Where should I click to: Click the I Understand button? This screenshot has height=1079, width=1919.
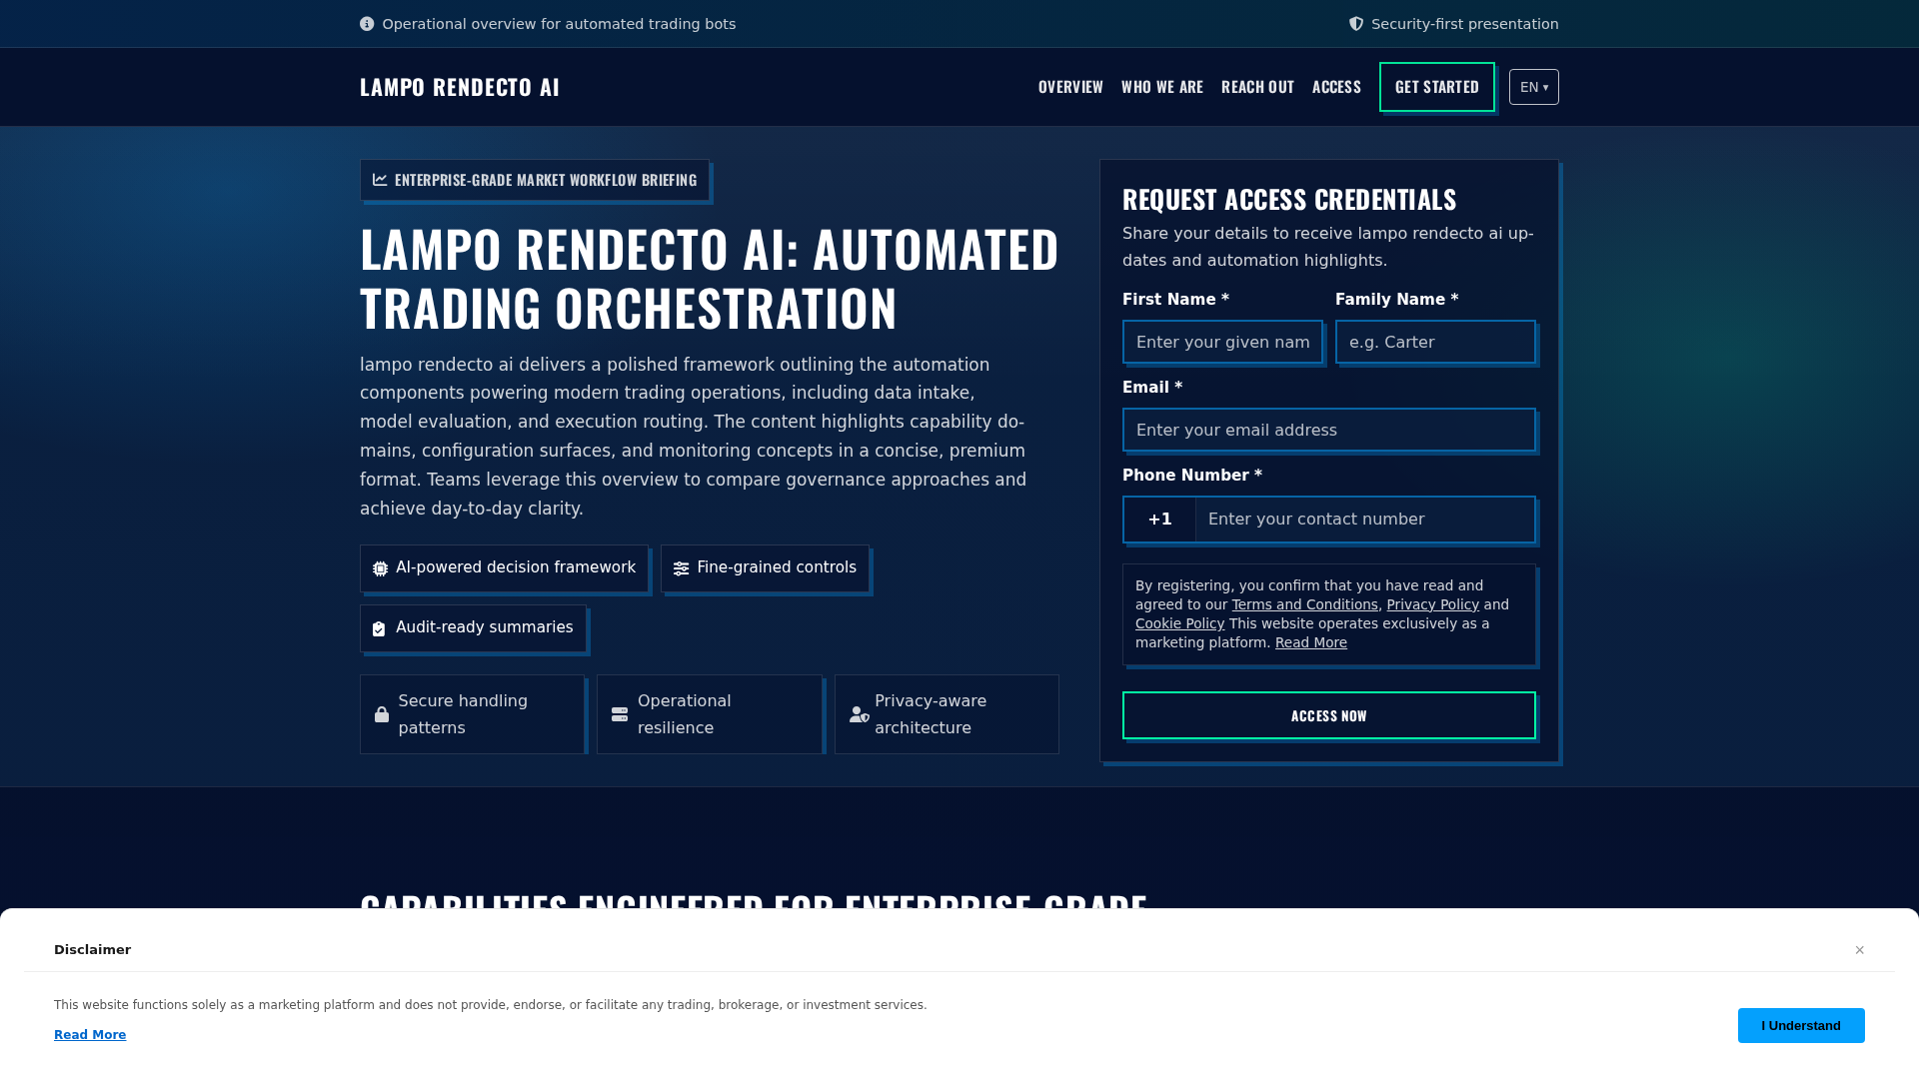pyautogui.click(x=1801, y=1025)
